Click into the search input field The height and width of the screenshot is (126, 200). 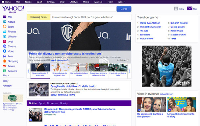71,9
